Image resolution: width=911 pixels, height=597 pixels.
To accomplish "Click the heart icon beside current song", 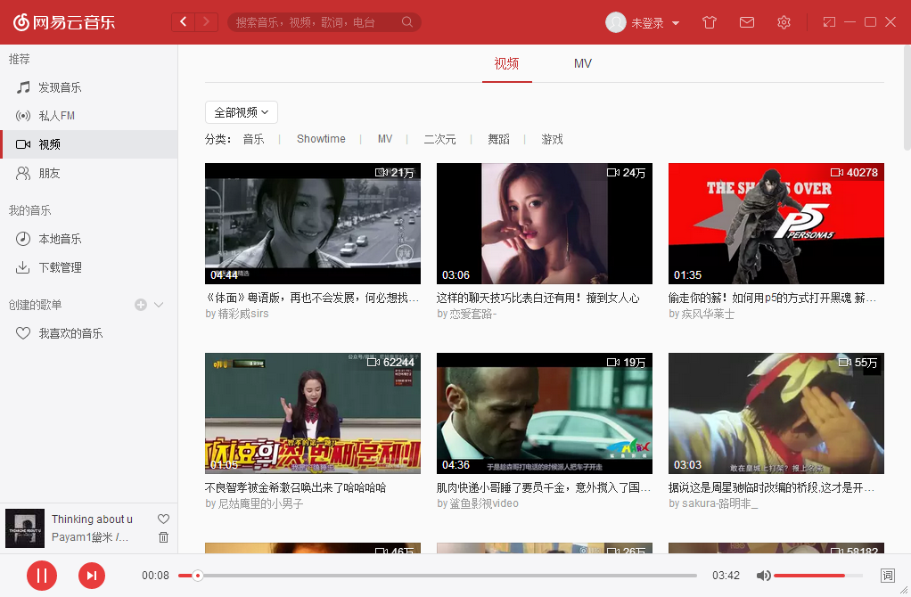I will tap(163, 519).
